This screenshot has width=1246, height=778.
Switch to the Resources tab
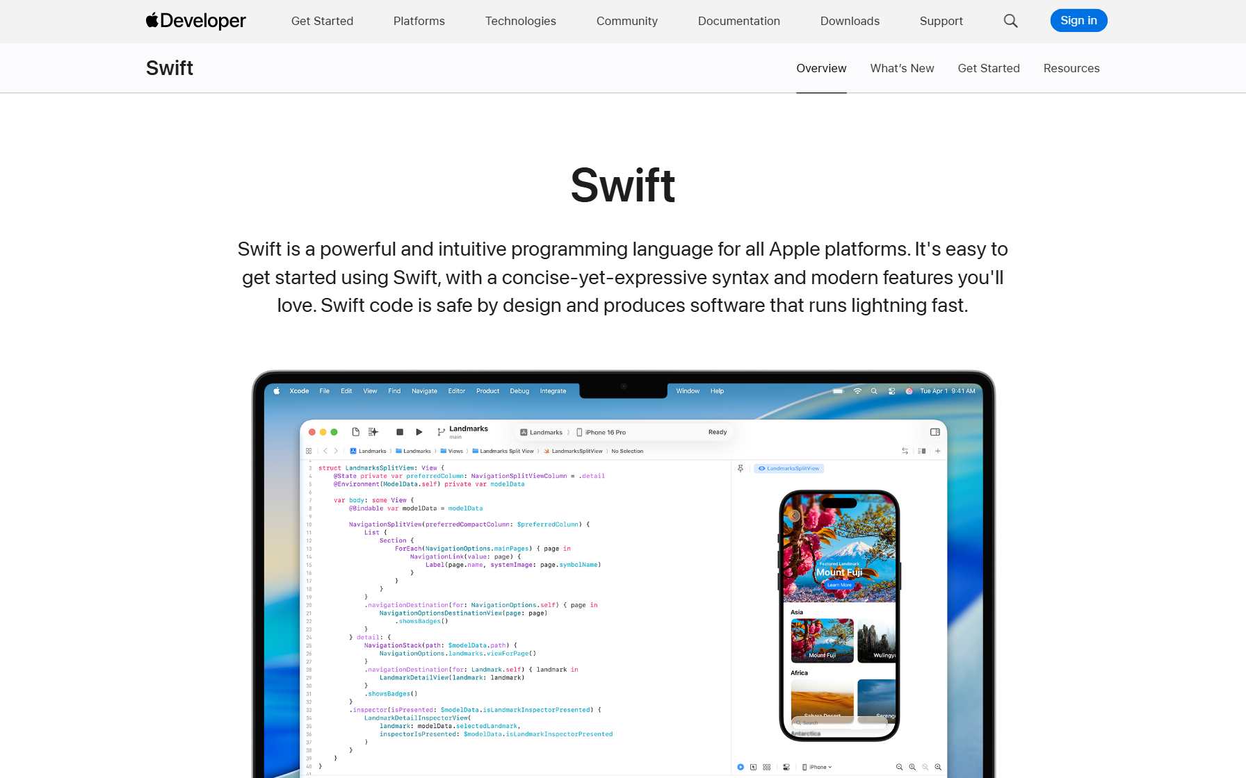click(1071, 68)
